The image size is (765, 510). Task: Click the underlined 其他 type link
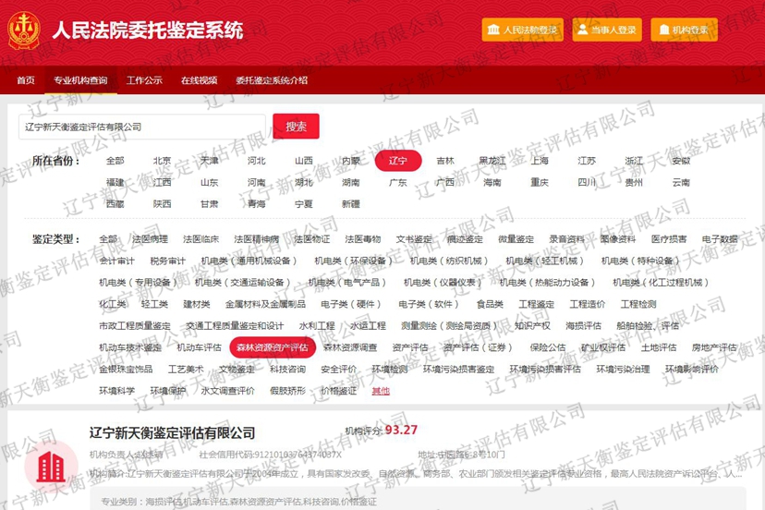pyautogui.click(x=381, y=391)
